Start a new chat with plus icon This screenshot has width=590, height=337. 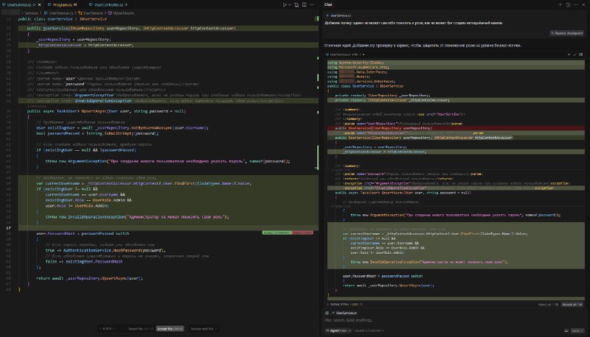(x=560, y=5)
